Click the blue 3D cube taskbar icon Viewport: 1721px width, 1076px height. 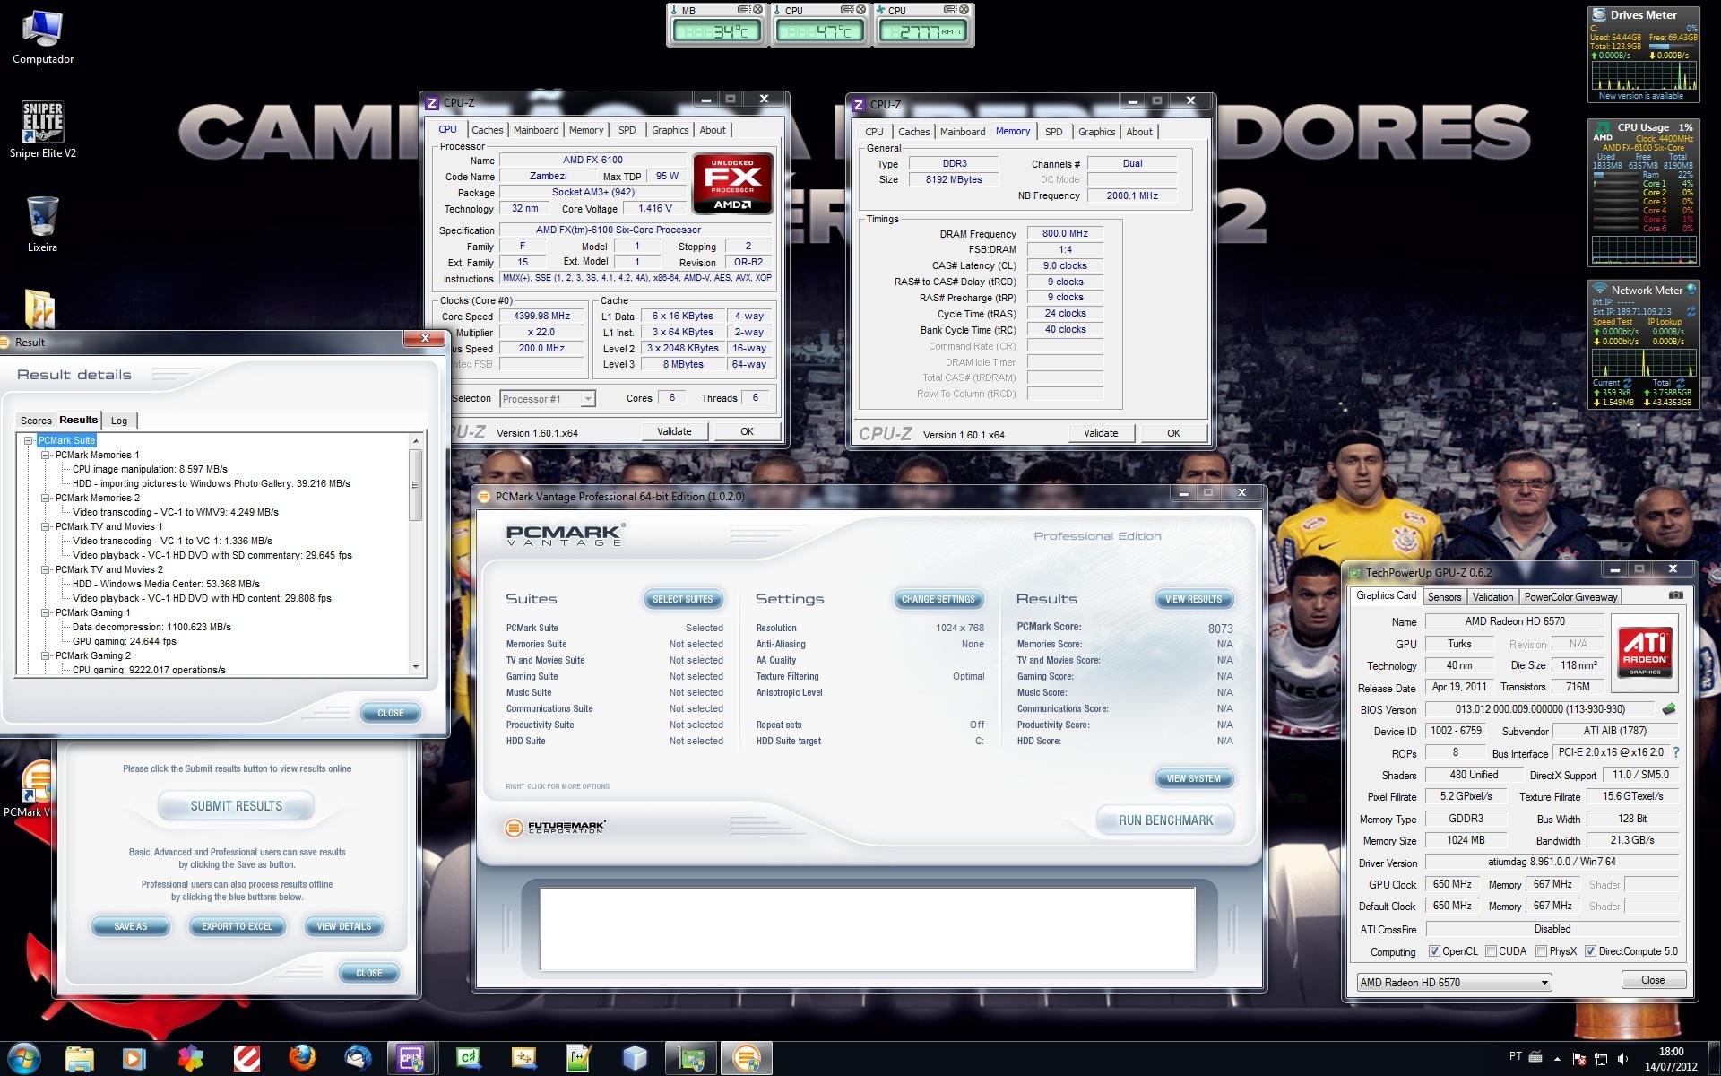coord(635,1058)
